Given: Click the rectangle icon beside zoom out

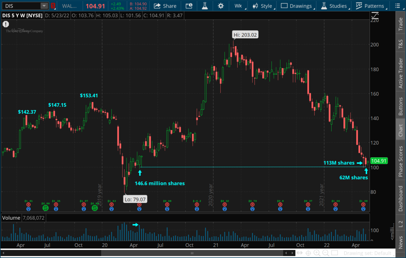Looking at the screenshot, I should point(334,253).
